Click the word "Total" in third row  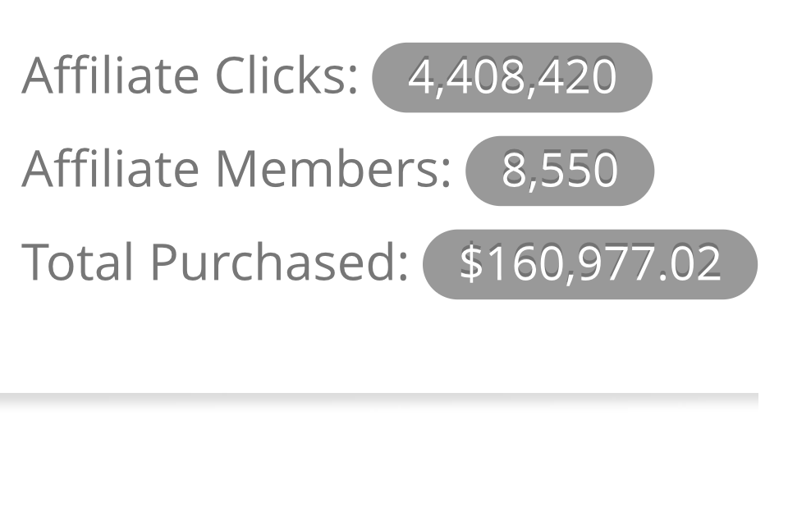coord(79,262)
